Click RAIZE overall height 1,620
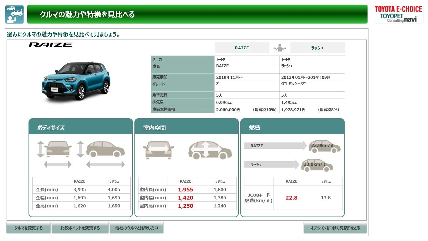Screen dimensions: 428x241 [80, 206]
